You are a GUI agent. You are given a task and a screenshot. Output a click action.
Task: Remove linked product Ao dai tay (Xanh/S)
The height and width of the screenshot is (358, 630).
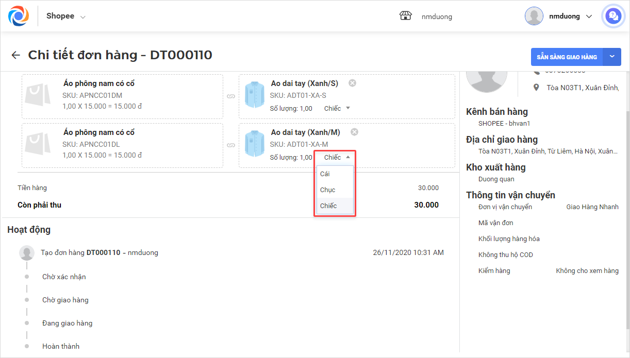coord(352,83)
